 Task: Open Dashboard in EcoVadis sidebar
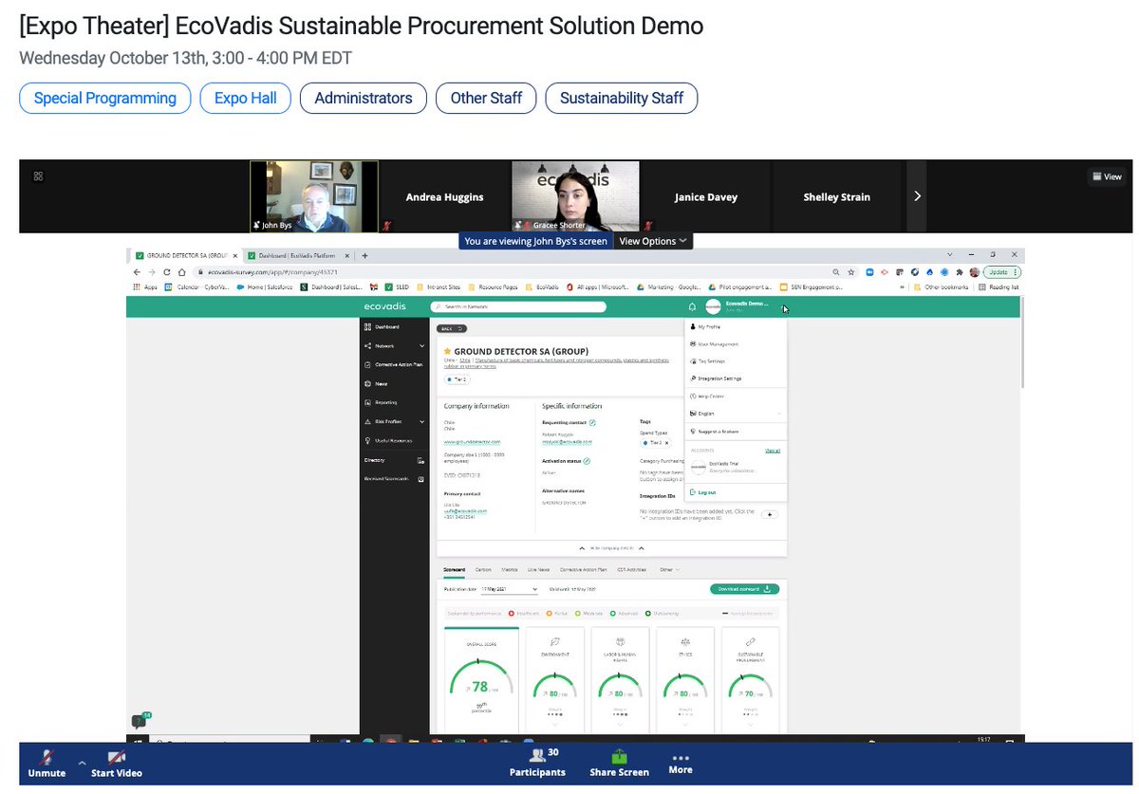click(x=381, y=326)
